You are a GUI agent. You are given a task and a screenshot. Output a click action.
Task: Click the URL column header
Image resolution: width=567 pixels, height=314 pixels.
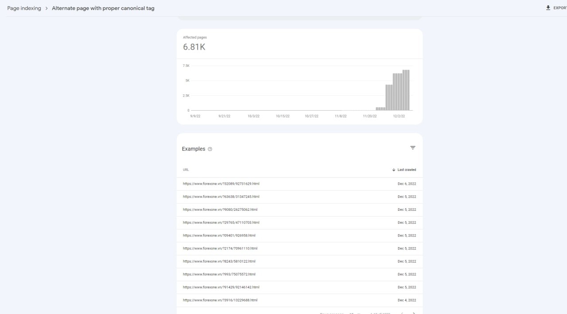click(186, 170)
